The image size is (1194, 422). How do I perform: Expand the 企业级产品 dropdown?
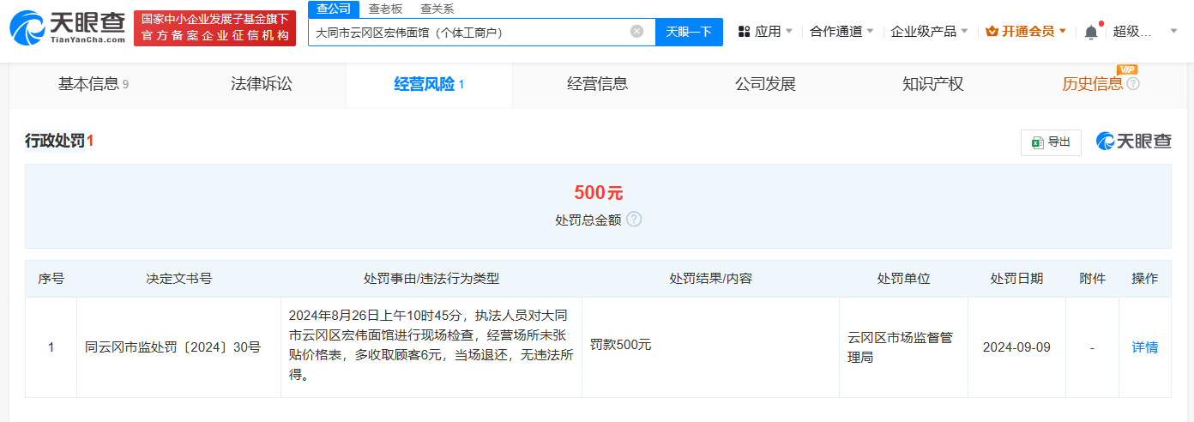click(x=929, y=32)
